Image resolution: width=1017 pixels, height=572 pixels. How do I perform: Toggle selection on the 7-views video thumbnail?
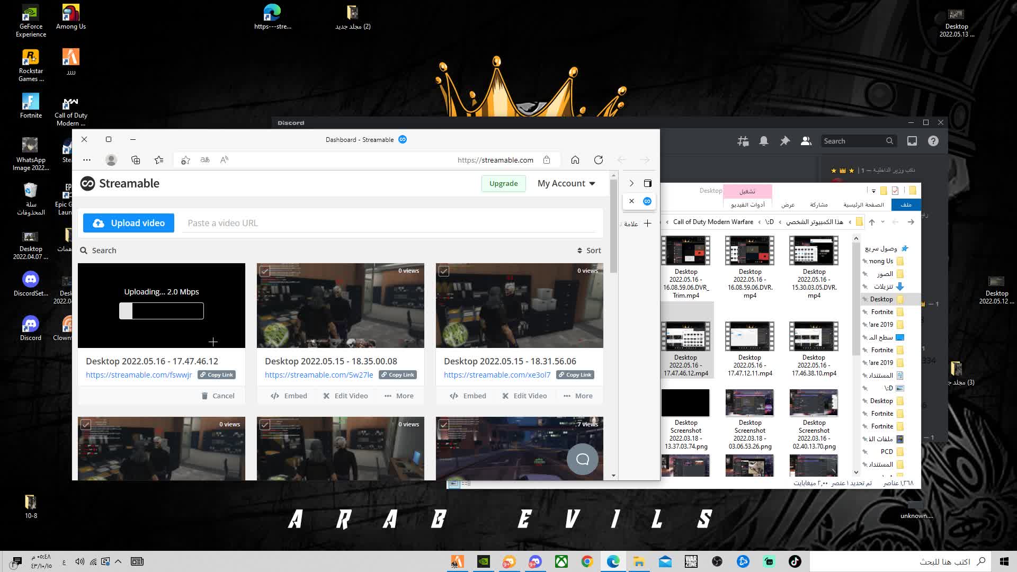point(444,424)
